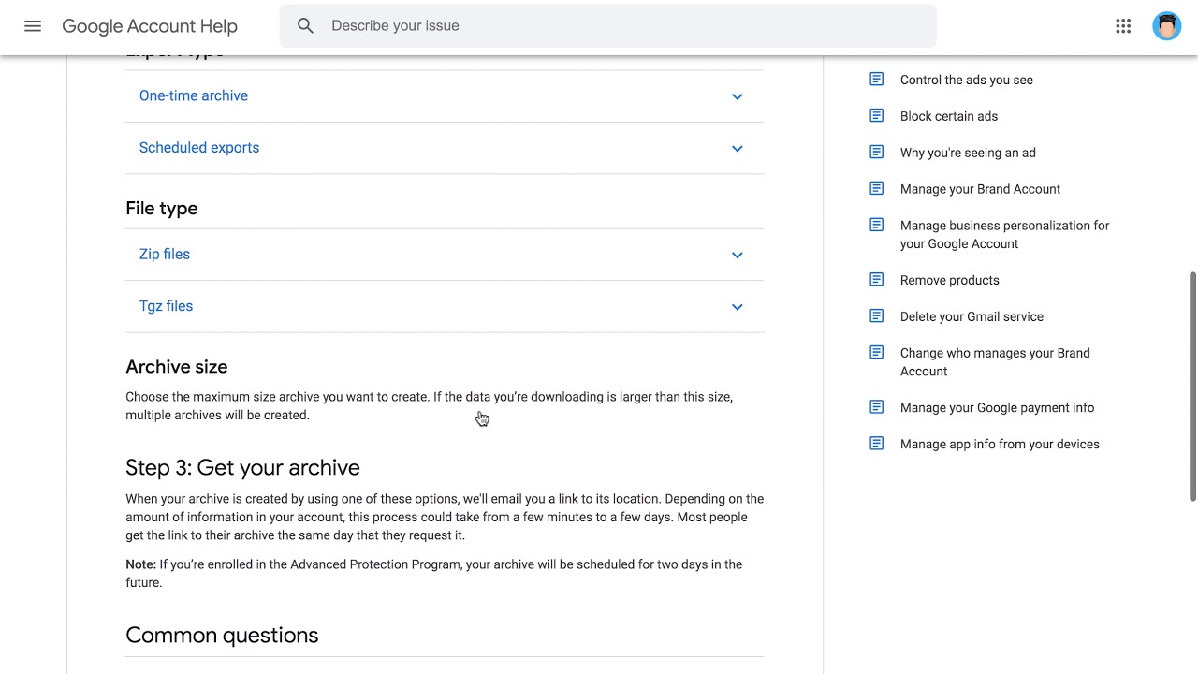Image resolution: width=1198 pixels, height=674 pixels.
Task: Open Delete your Gmail service article
Action: (972, 316)
